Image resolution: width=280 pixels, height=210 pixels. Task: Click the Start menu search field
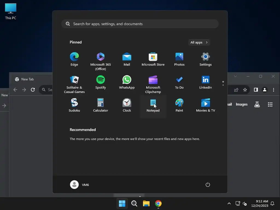click(140, 24)
